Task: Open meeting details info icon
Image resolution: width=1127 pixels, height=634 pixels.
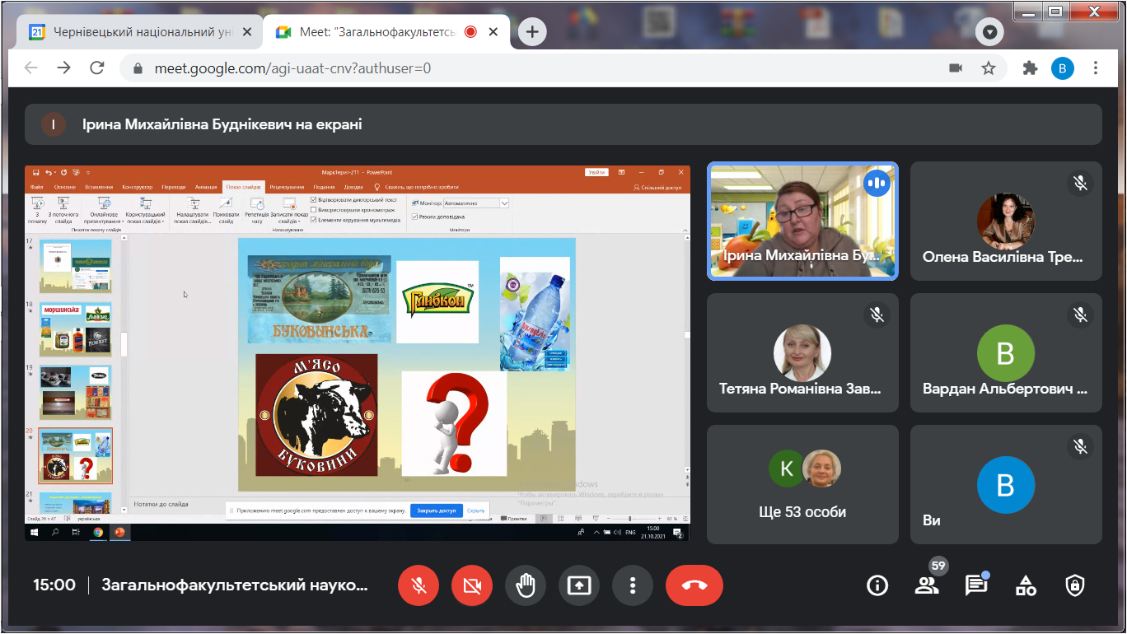Action: [x=877, y=585]
